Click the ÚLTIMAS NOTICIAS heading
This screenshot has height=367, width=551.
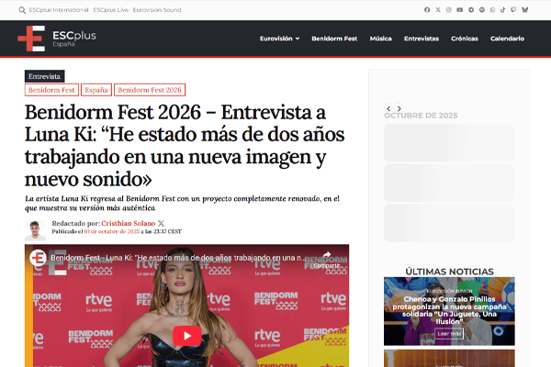point(449,272)
